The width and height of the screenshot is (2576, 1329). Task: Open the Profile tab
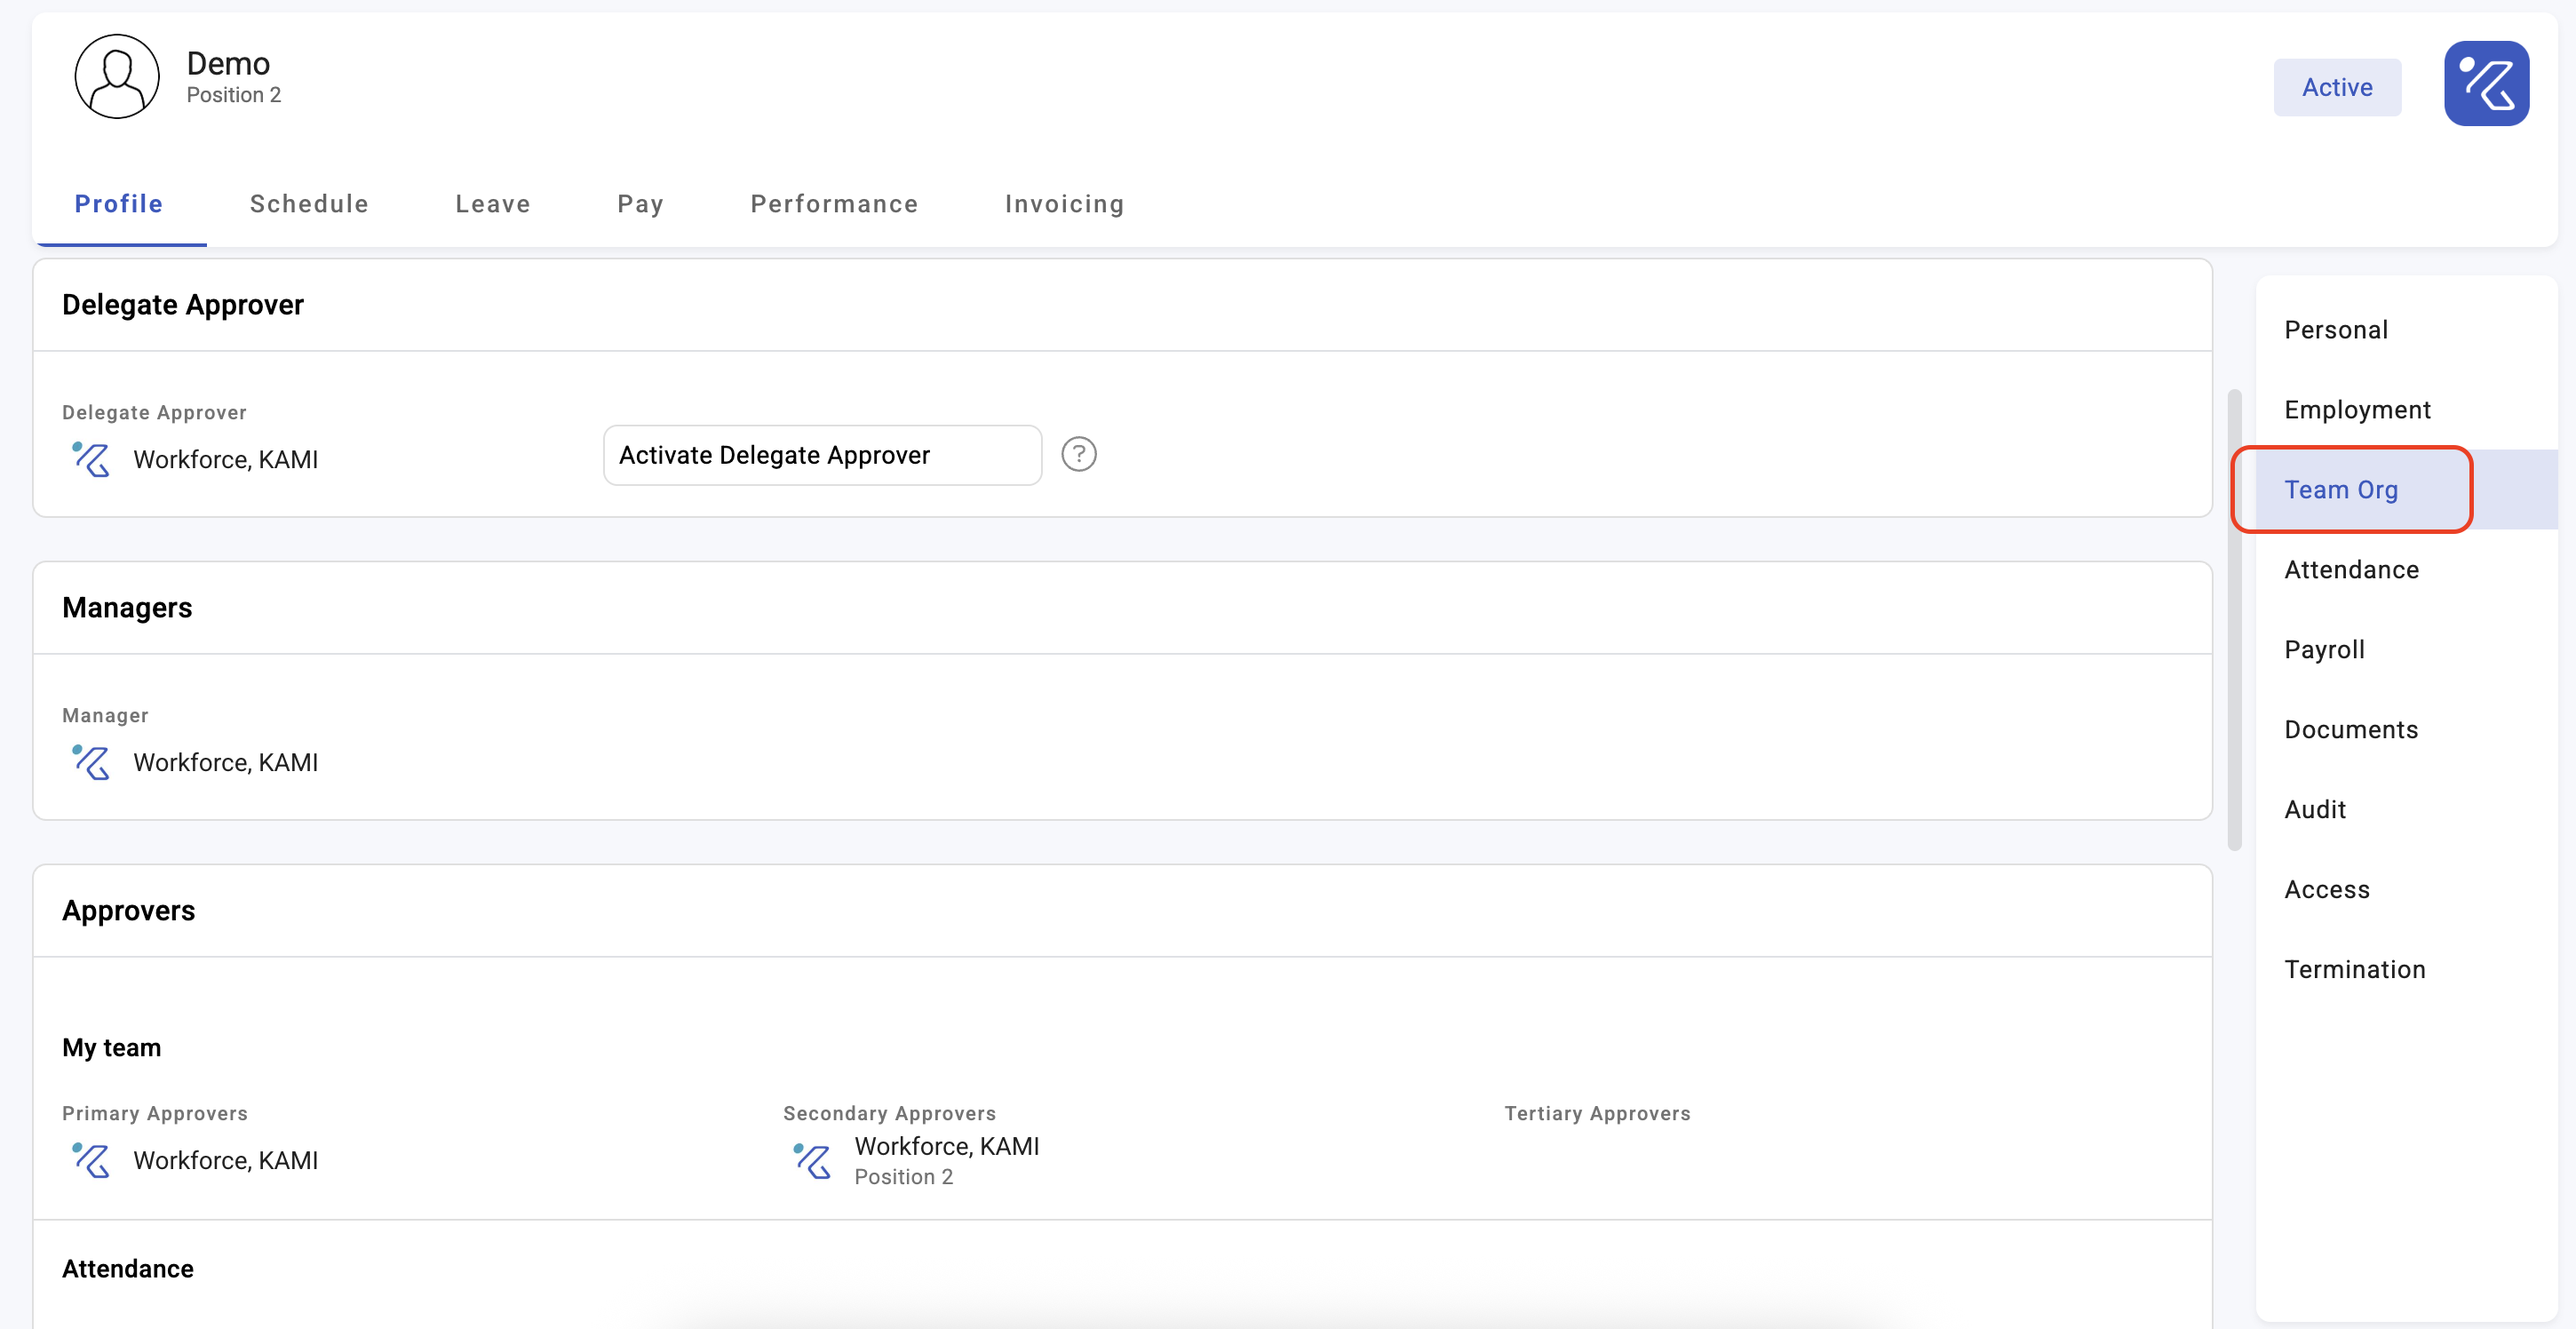click(119, 204)
